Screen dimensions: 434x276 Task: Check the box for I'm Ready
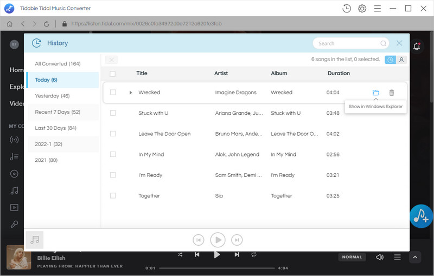tap(113, 175)
